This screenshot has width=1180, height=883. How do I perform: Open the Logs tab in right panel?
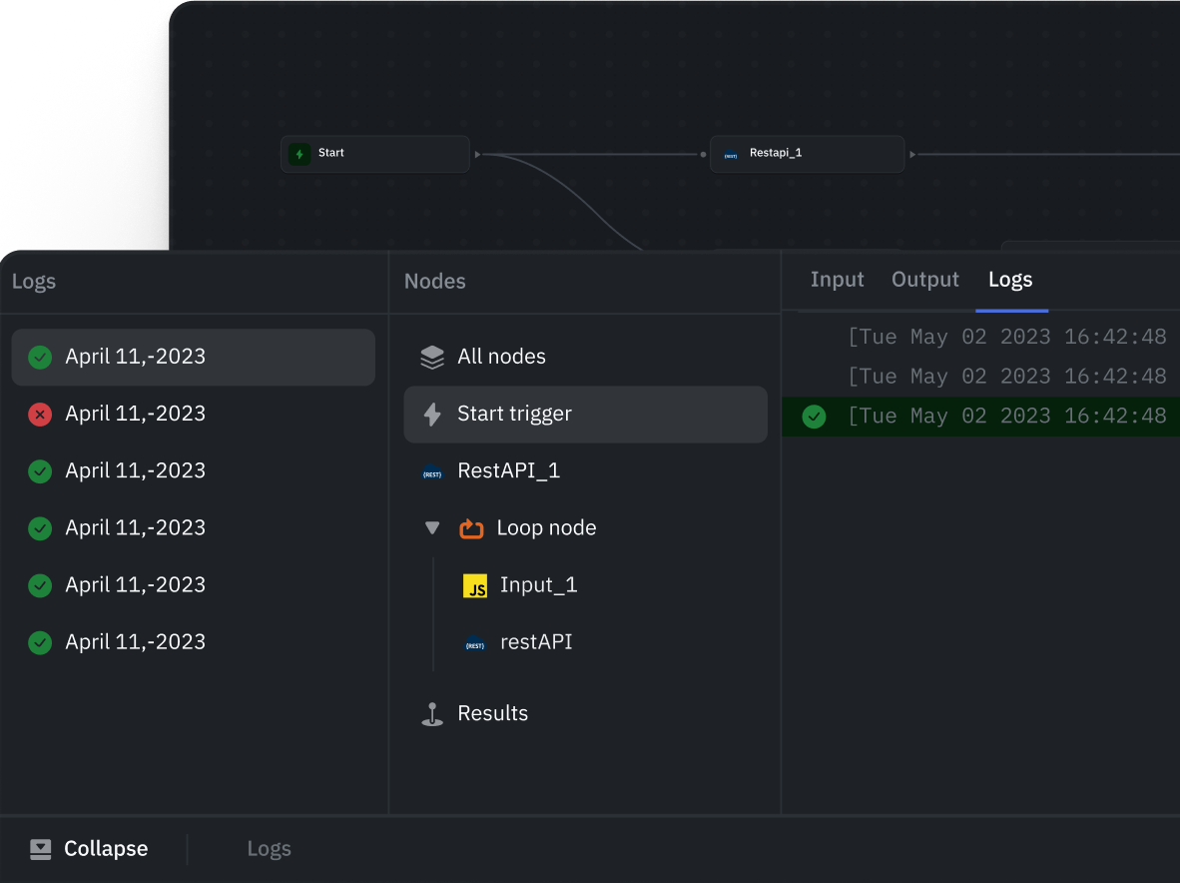click(x=1010, y=280)
